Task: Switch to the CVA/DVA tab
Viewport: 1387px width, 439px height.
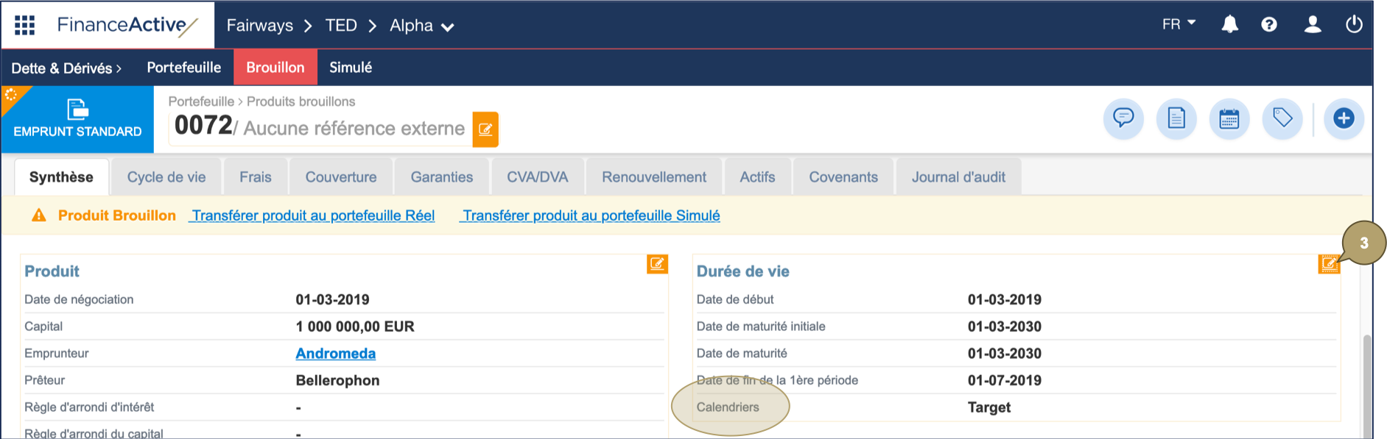Action: pyautogui.click(x=538, y=177)
